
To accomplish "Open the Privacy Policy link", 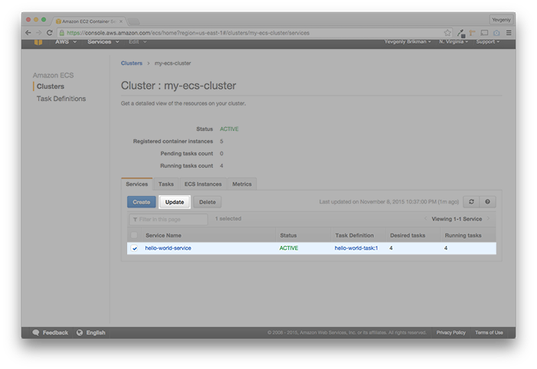I will coord(450,332).
